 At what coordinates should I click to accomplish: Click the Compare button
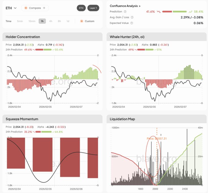(x=35, y=8)
